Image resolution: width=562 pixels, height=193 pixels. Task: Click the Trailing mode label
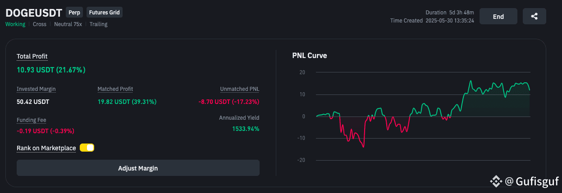98,24
